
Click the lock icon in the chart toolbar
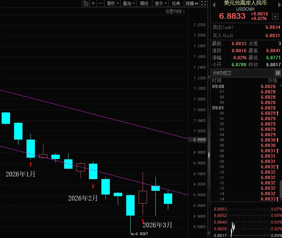[x=86, y=3]
